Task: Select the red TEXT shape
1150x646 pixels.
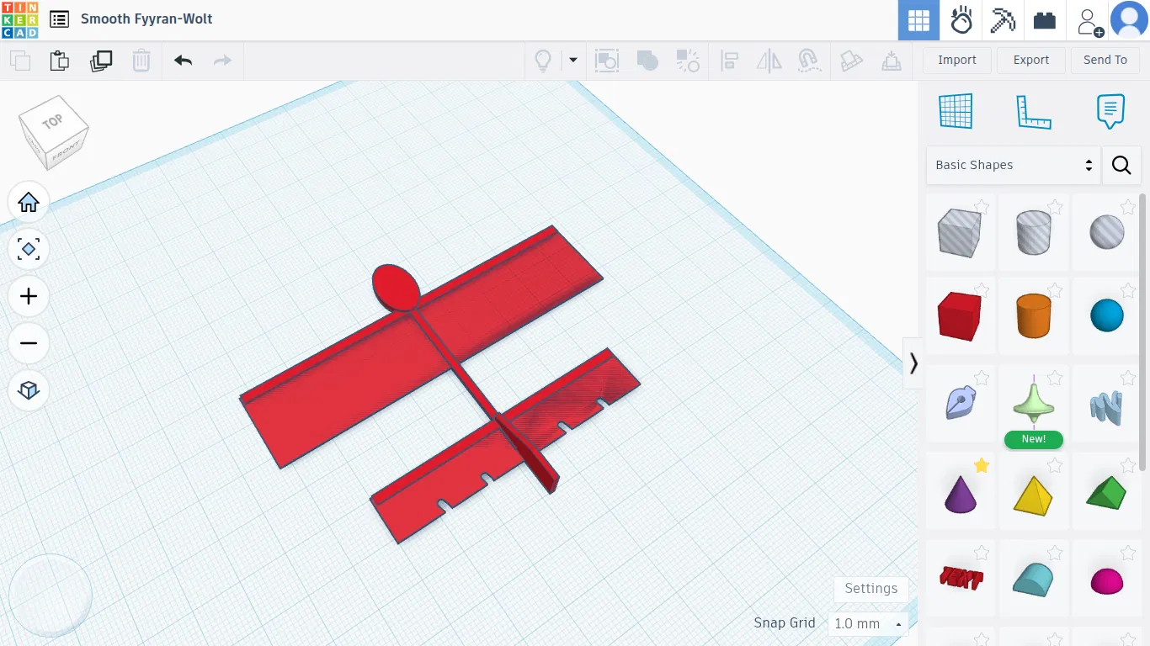Action: pos(960,579)
